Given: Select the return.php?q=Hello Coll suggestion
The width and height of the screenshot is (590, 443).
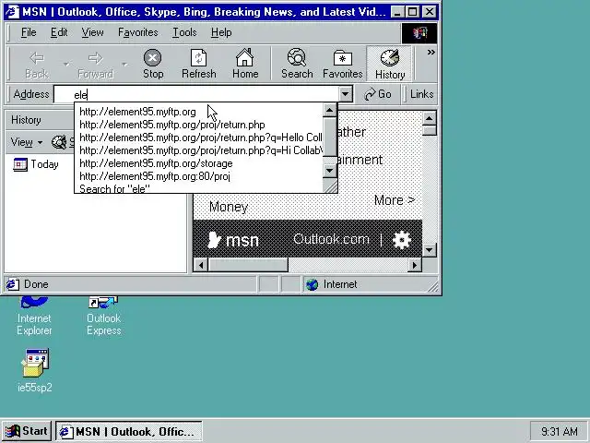Looking at the screenshot, I should point(199,138).
